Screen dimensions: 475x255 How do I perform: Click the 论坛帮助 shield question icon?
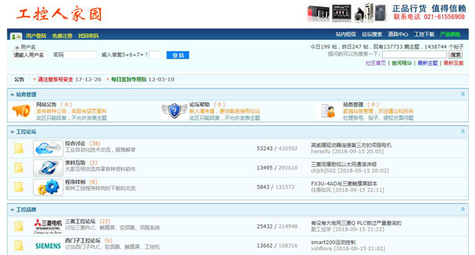pyautogui.click(x=174, y=111)
